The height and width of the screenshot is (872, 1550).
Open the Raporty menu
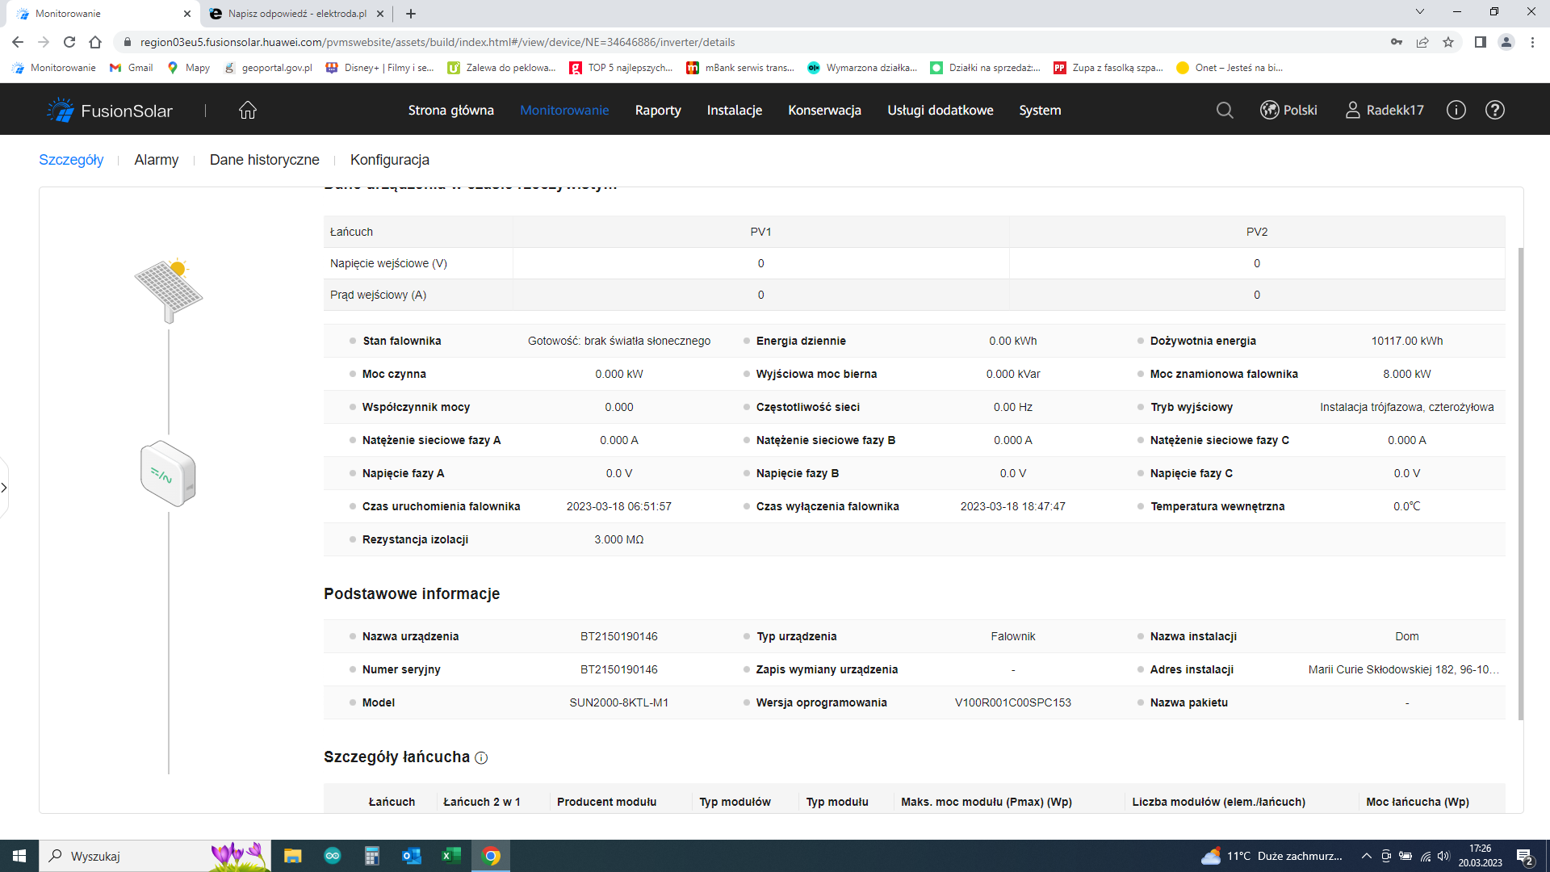click(x=658, y=110)
